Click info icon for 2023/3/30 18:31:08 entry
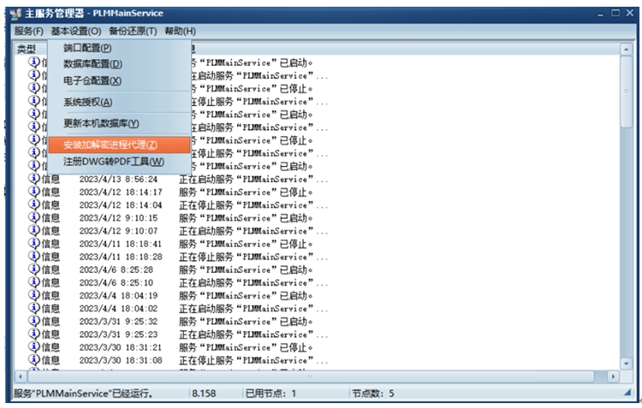Image resolution: width=642 pixels, height=408 pixels. point(34,360)
